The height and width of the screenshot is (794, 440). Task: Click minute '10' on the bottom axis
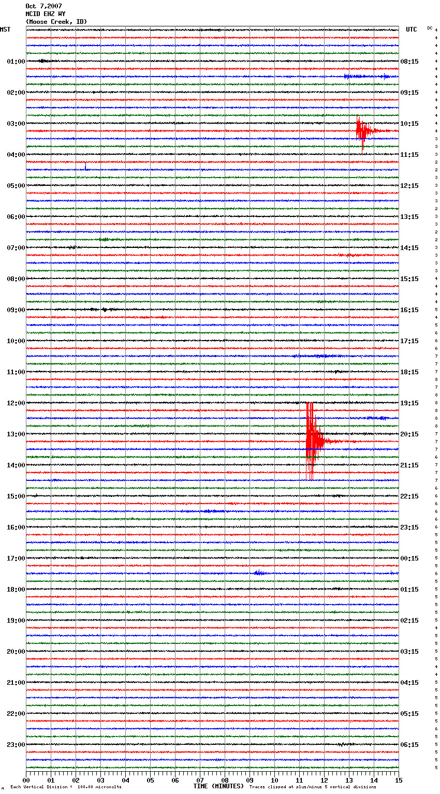(274, 781)
